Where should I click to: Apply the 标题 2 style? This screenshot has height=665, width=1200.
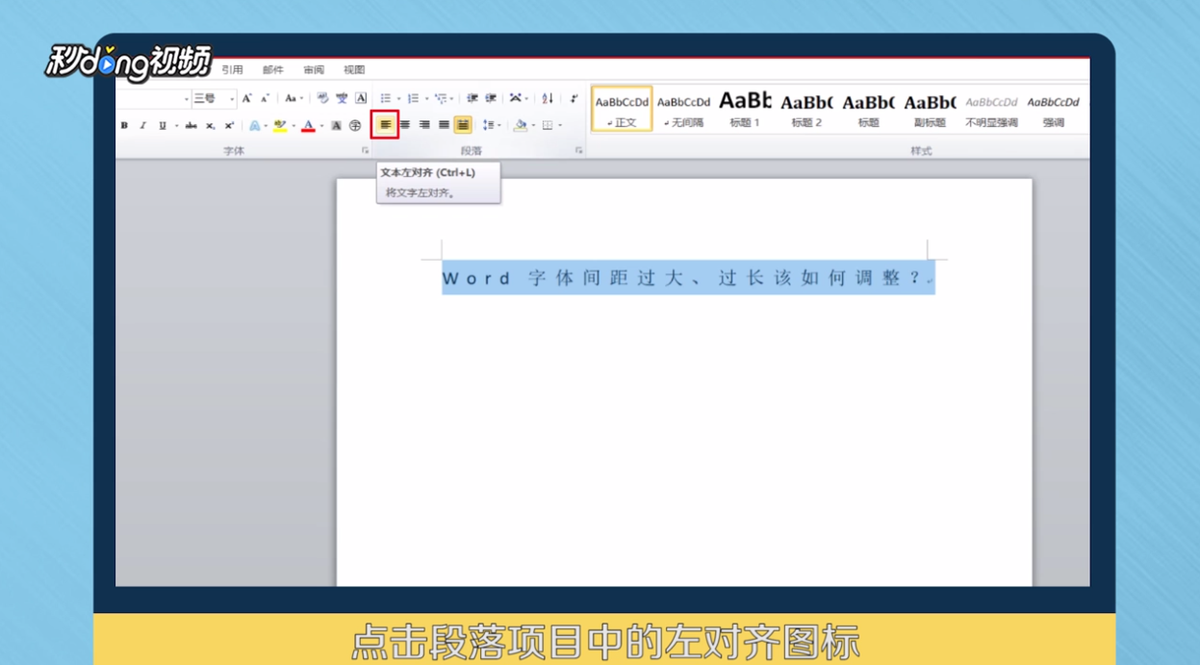[806, 109]
